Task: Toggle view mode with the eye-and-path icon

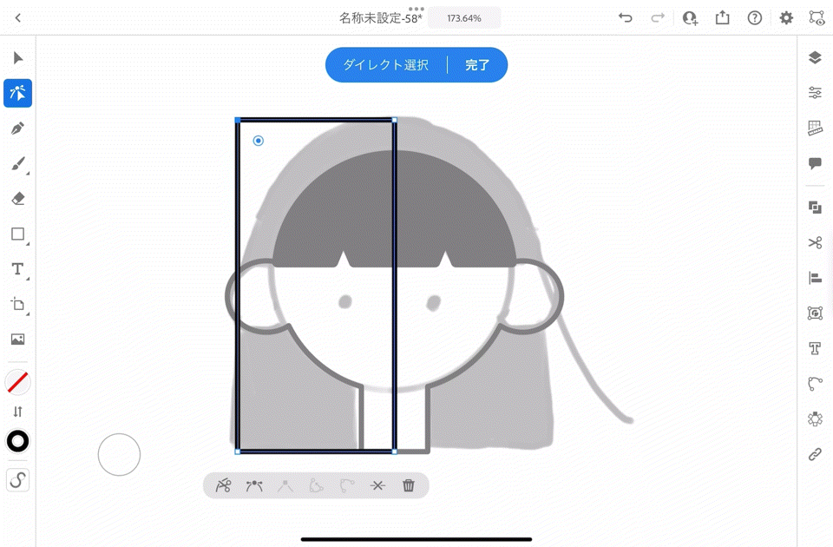Action: pyautogui.click(x=817, y=18)
